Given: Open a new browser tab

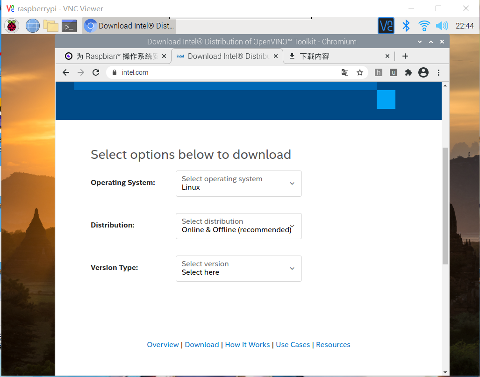Looking at the screenshot, I should [x=405, y=57].
